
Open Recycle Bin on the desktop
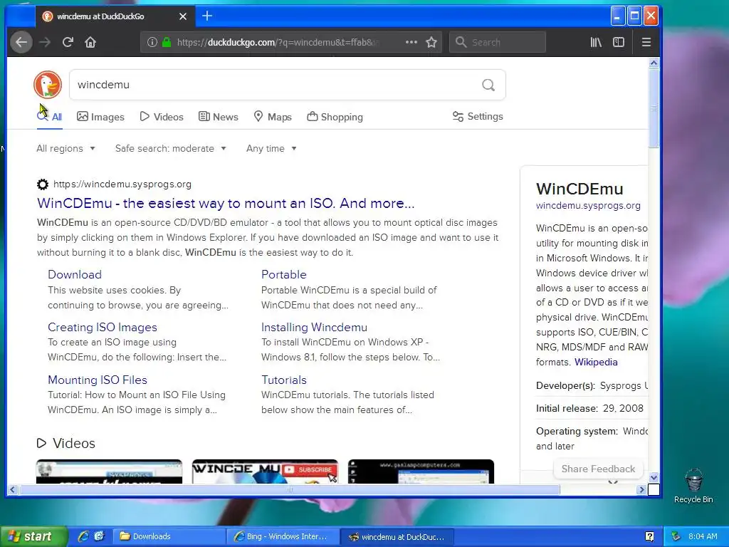tap(693, 486)
